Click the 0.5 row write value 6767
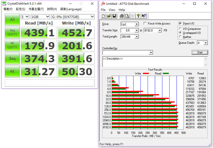Image resolution: width=213 pixels, height=148 pixels. pyautogui.click(x=191, y=78)
